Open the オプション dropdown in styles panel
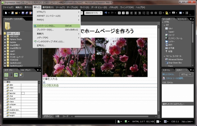 (186, 74)
